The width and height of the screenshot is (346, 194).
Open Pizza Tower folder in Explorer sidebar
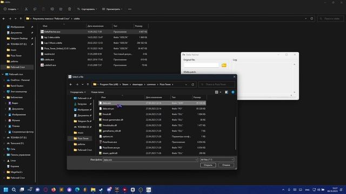tap(16, 56)
